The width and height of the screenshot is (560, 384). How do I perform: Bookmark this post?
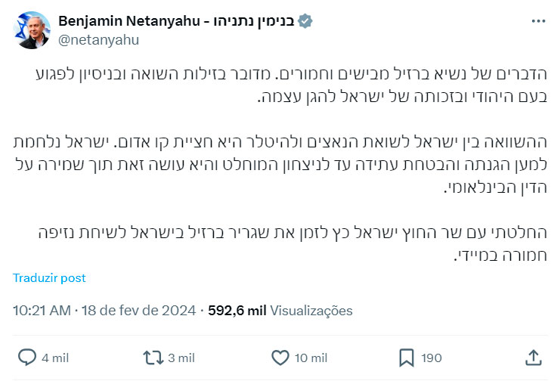point(406,357)
